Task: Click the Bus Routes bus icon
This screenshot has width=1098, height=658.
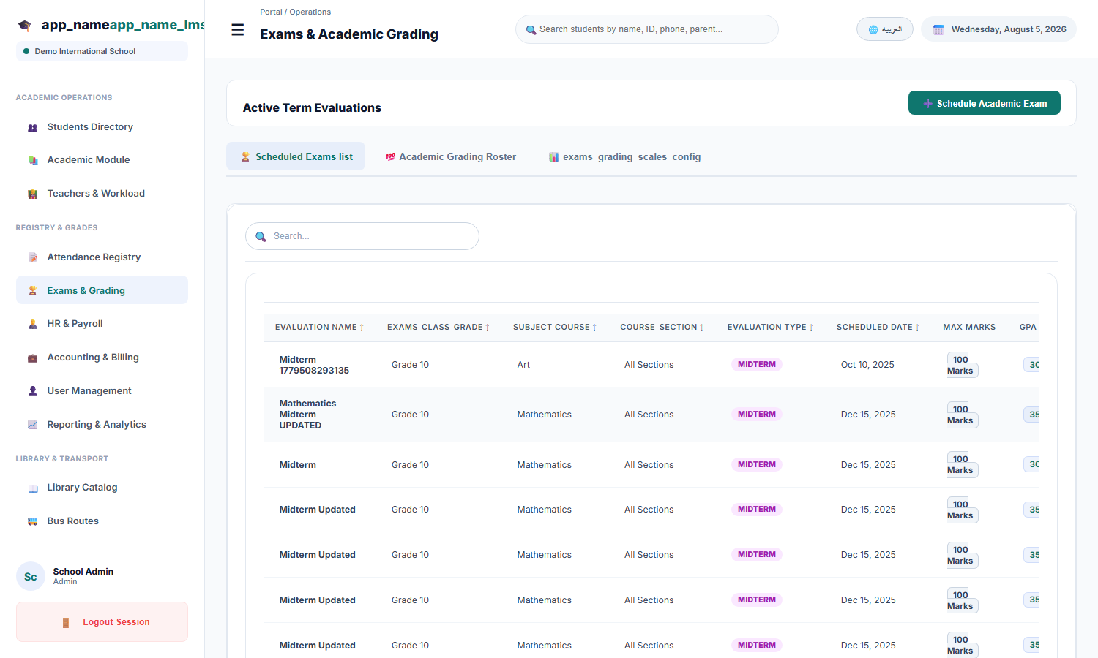Action: [33, 521]
